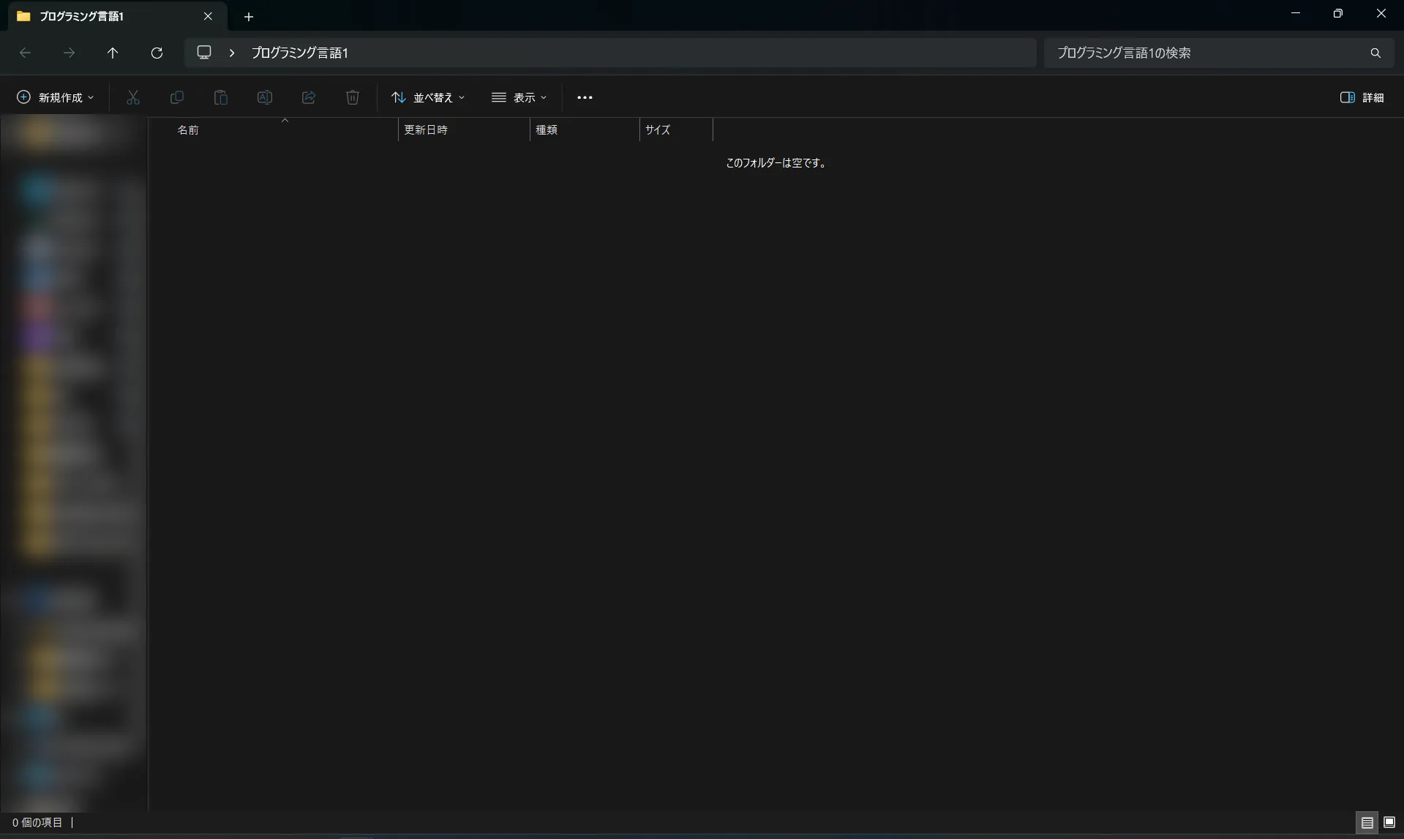The height and width of the screenshot is (839, 1404).
Task: Click the Rename icon in toolbar
Action: point(265,97)
